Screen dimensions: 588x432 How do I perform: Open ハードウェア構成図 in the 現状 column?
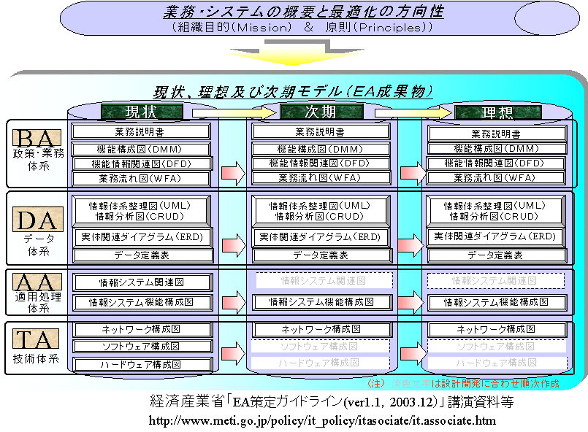coord(141,364)
